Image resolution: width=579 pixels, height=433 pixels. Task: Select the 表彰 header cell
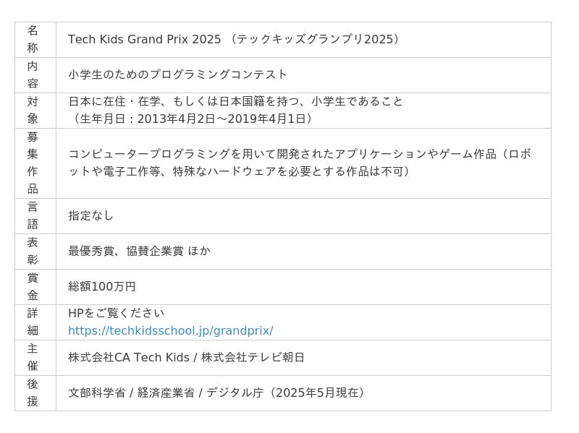pyautogui.click(x=35, y=252)
